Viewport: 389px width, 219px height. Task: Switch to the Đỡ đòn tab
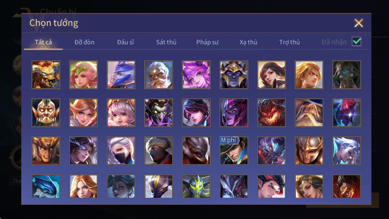click(x=84, y=42)
